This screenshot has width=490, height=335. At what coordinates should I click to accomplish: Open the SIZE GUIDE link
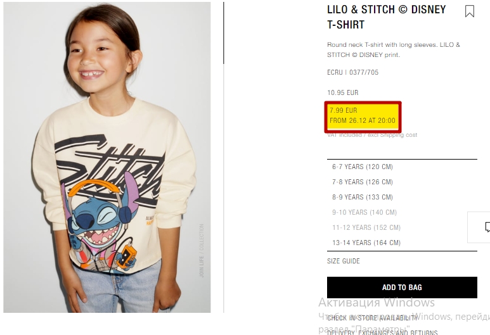coord(344,261)
